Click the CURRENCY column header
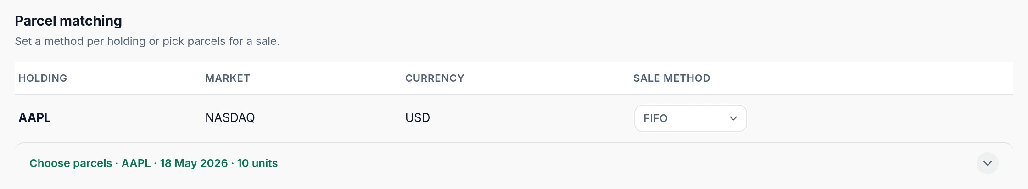 click(435, 78)
